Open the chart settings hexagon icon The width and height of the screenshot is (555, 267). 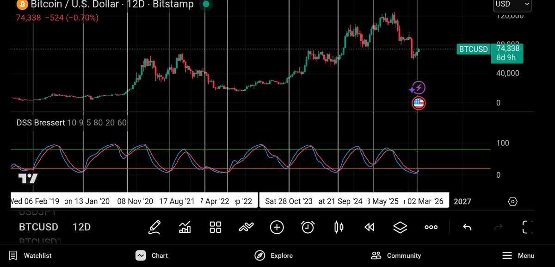512,201
